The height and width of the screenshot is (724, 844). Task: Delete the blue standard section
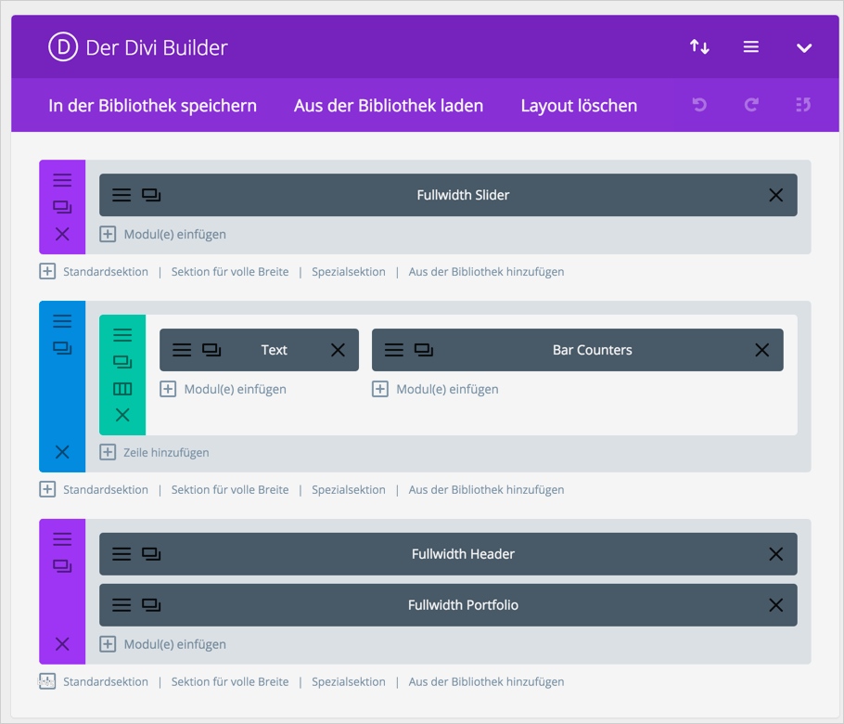[x=62, y=452]
